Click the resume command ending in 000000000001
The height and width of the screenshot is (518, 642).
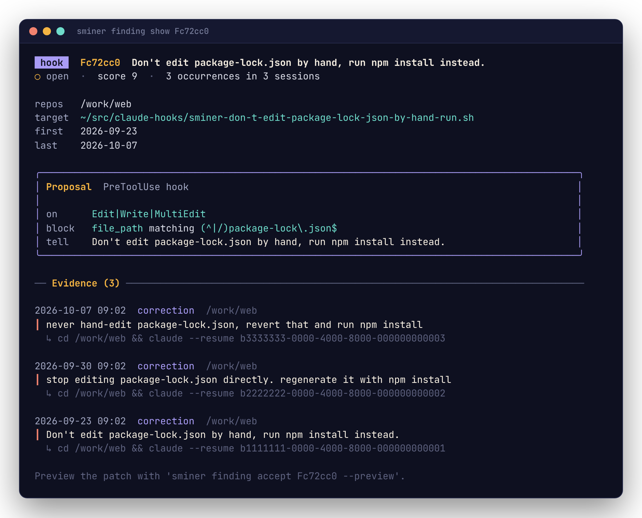(x=251, y=448)
